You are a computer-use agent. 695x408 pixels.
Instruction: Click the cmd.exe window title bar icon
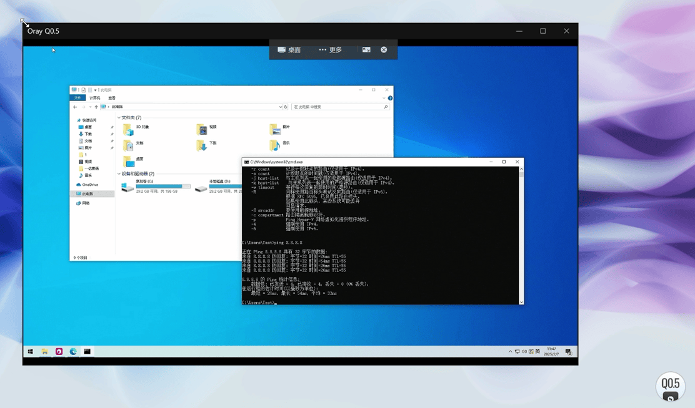247,162
